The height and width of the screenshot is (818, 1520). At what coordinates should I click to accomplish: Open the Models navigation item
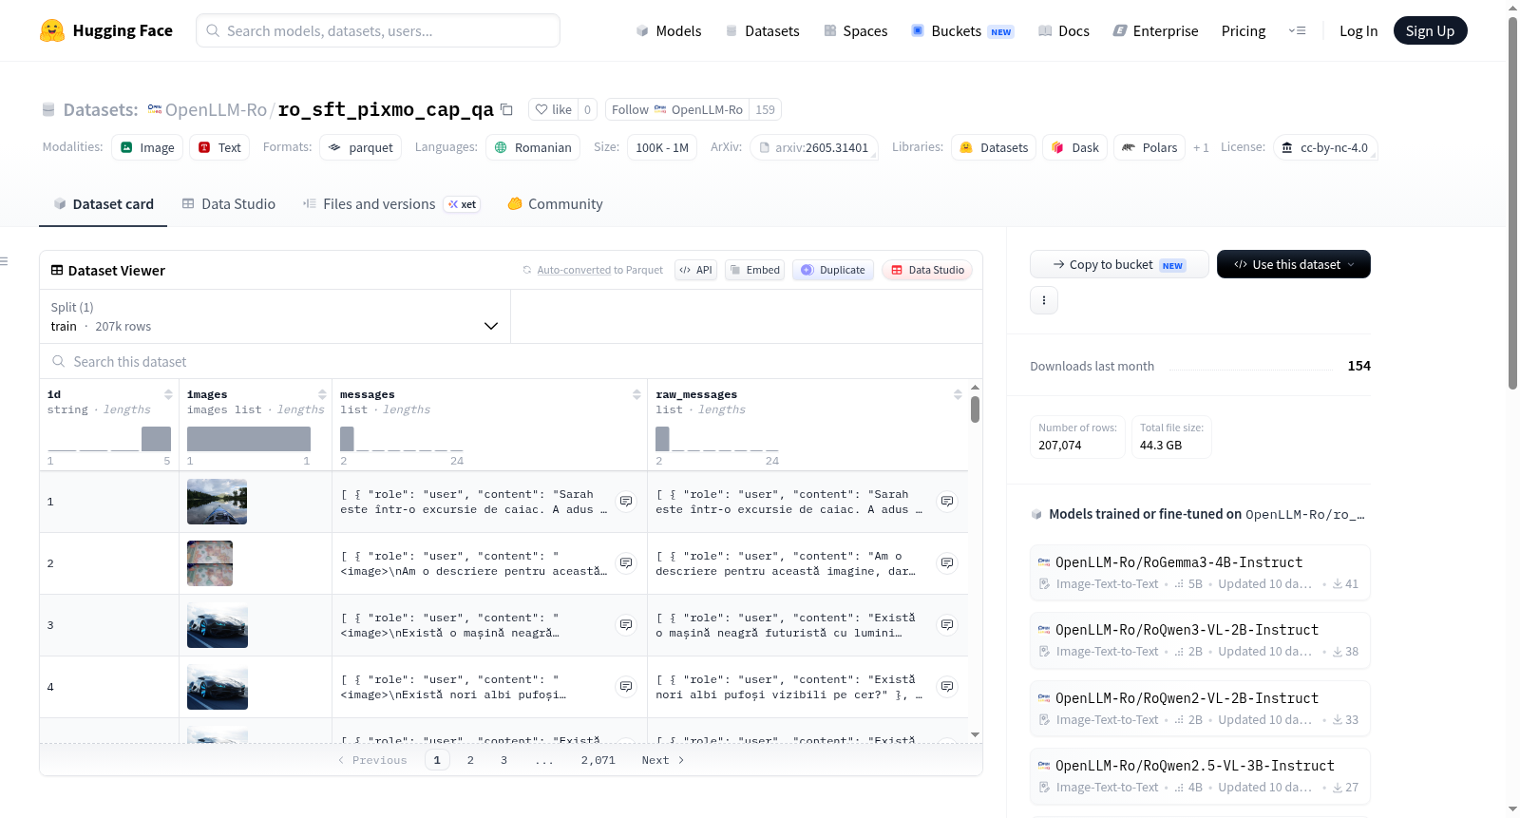tap(669, 30)
